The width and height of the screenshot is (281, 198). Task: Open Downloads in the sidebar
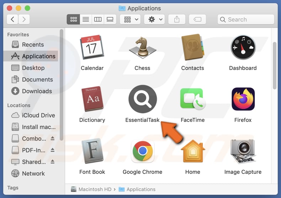pos(31,91)
